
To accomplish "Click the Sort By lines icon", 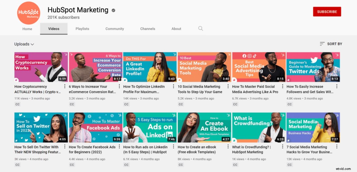I will pos(322,44).
